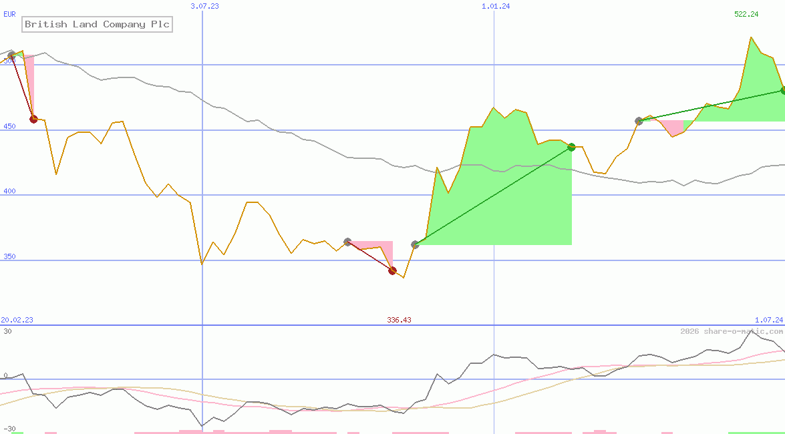
Task: Select the 20.02.23 start date label
Action: pos(17,320)
